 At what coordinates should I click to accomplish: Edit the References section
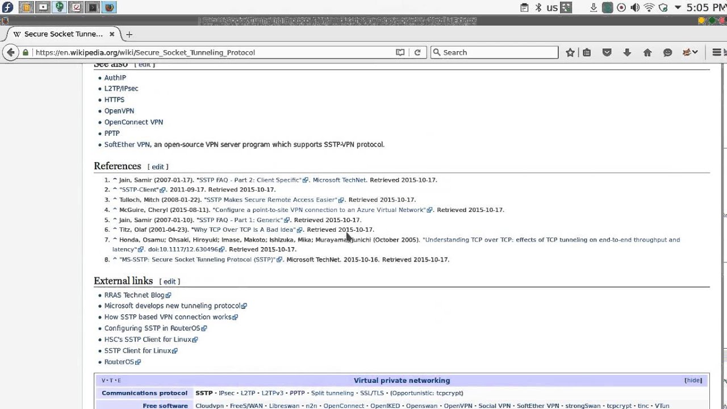(x=157, y=167)
